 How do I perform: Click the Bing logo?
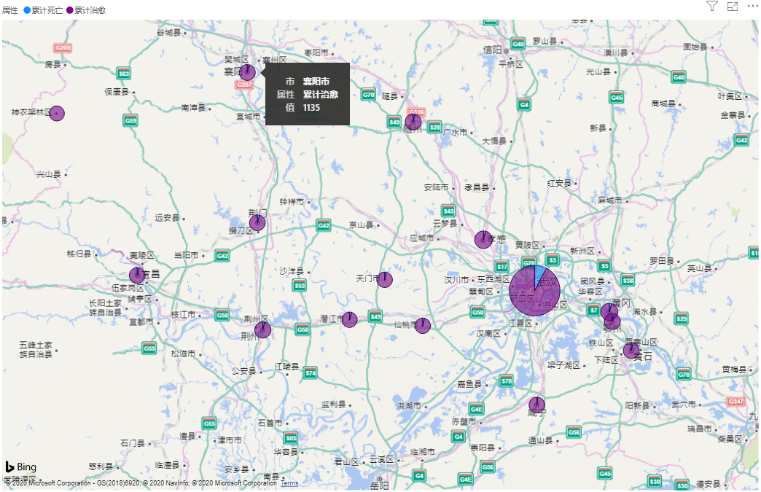pos(21,467)
